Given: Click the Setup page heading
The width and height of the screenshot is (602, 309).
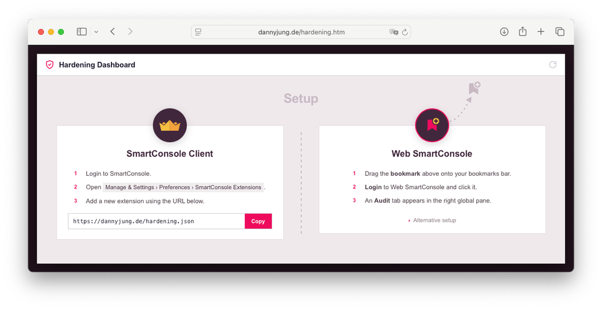Looking at the screenshot, I should tap(301, 99).
